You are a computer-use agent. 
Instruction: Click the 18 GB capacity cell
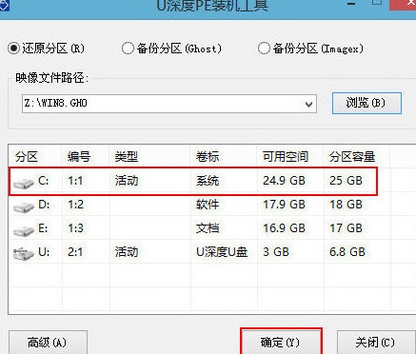tap(346, 205)
